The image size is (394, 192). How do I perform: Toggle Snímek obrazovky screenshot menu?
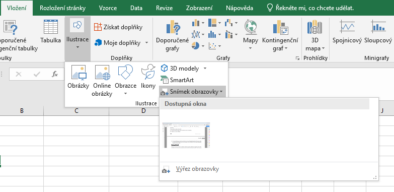coord(192,92)
